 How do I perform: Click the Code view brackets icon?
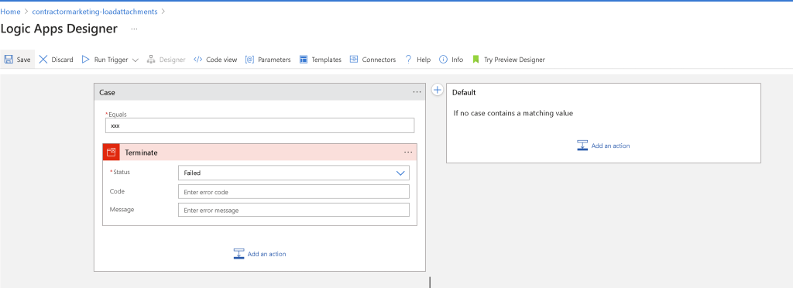[197, 59]
